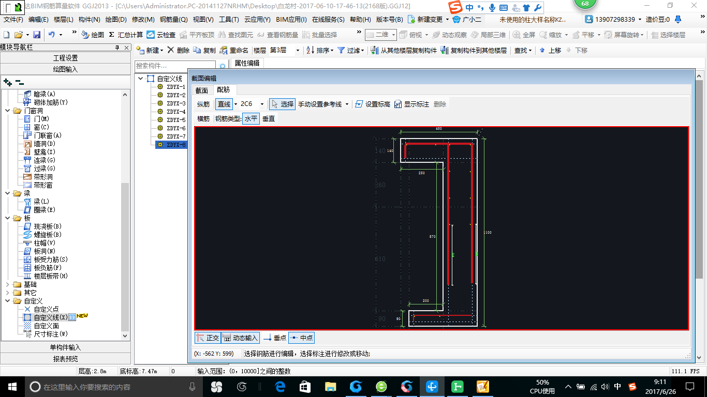The height and width of the screenshot is (397, 707).
Task: Collapse the 门窗洞 tree folder
Action: click(8, 111)
